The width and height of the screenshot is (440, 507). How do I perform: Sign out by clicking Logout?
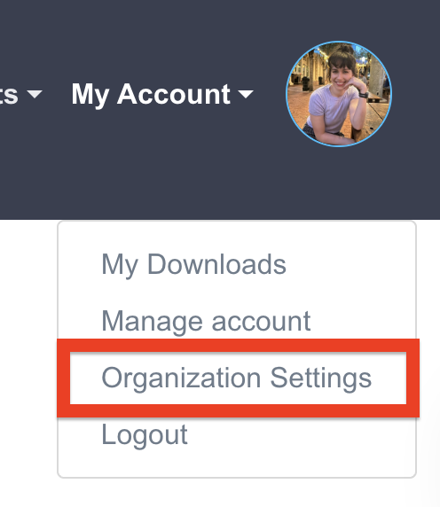[x=145, y=434]
